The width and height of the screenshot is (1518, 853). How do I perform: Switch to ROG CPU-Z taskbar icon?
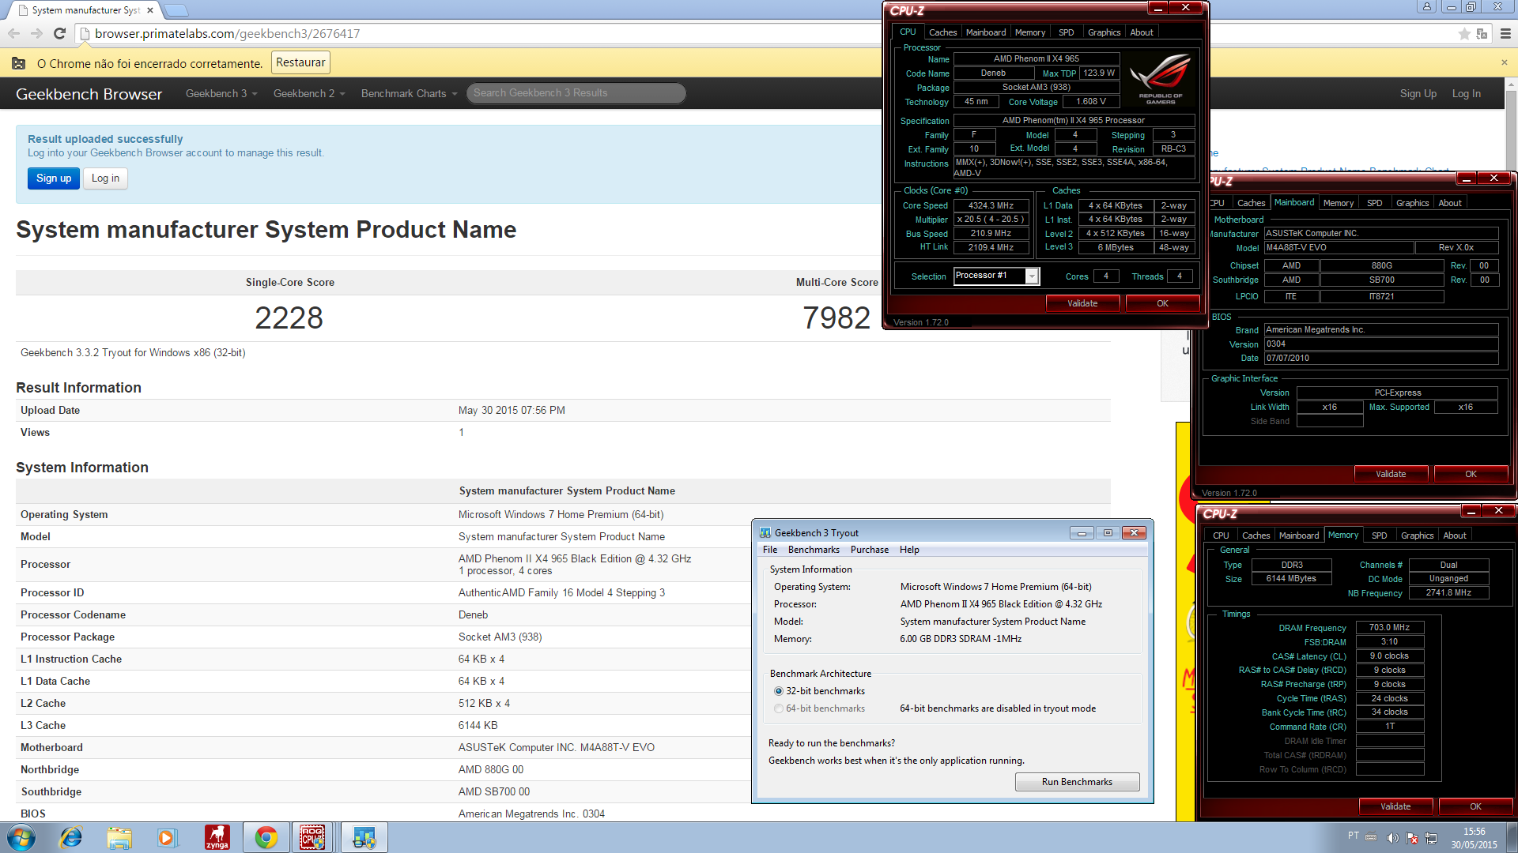point(312,837)
